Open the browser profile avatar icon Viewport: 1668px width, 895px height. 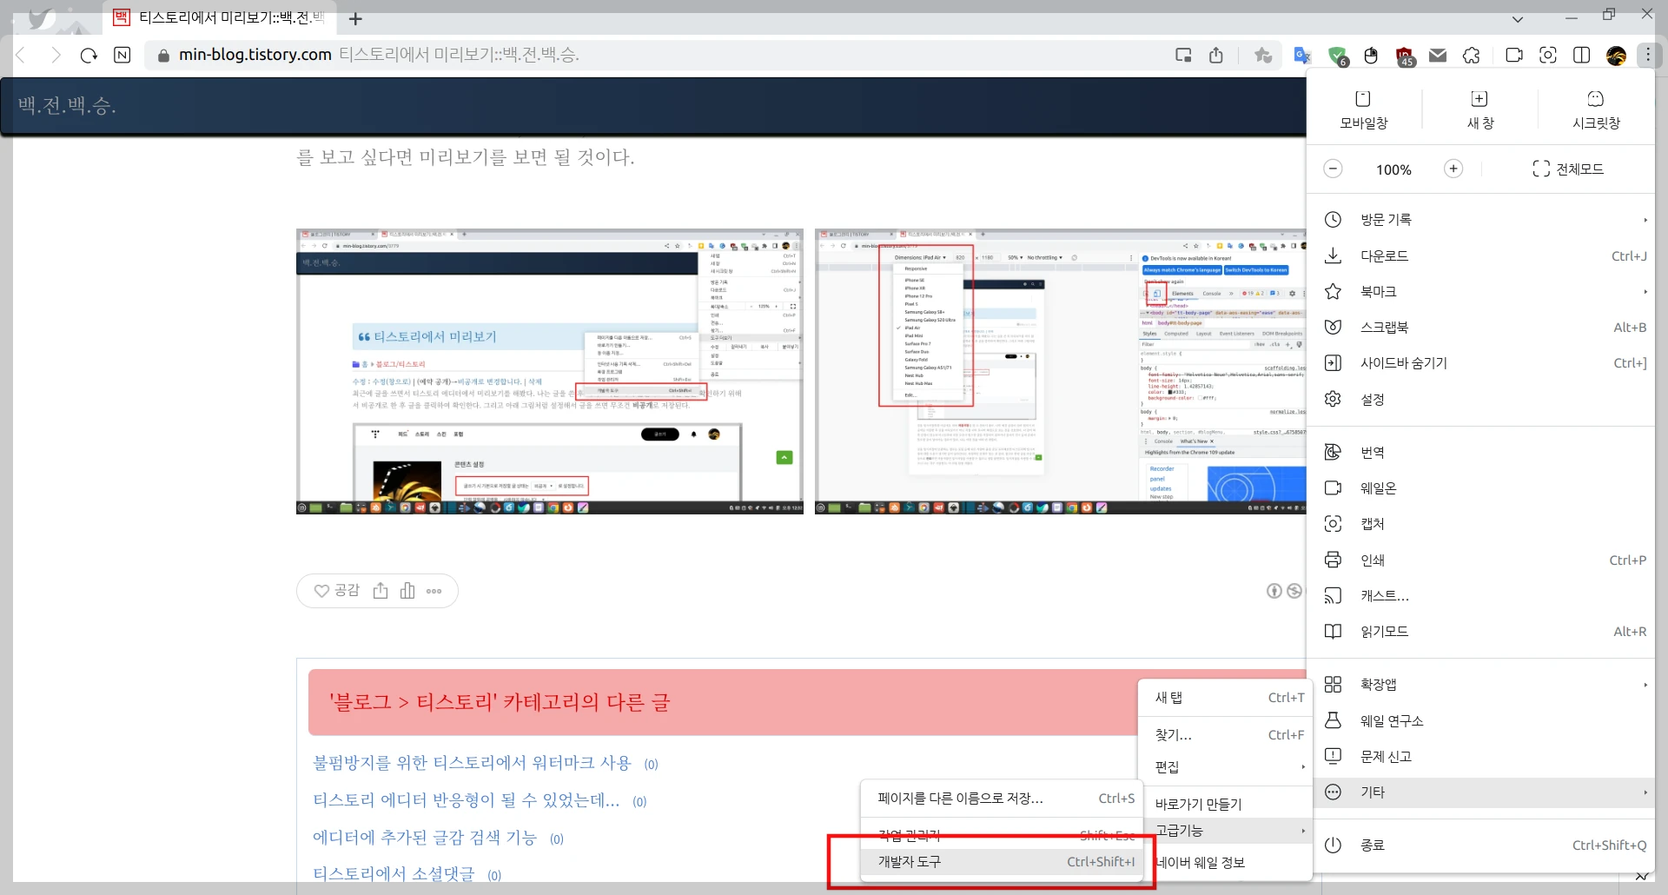coord(1615,55)
